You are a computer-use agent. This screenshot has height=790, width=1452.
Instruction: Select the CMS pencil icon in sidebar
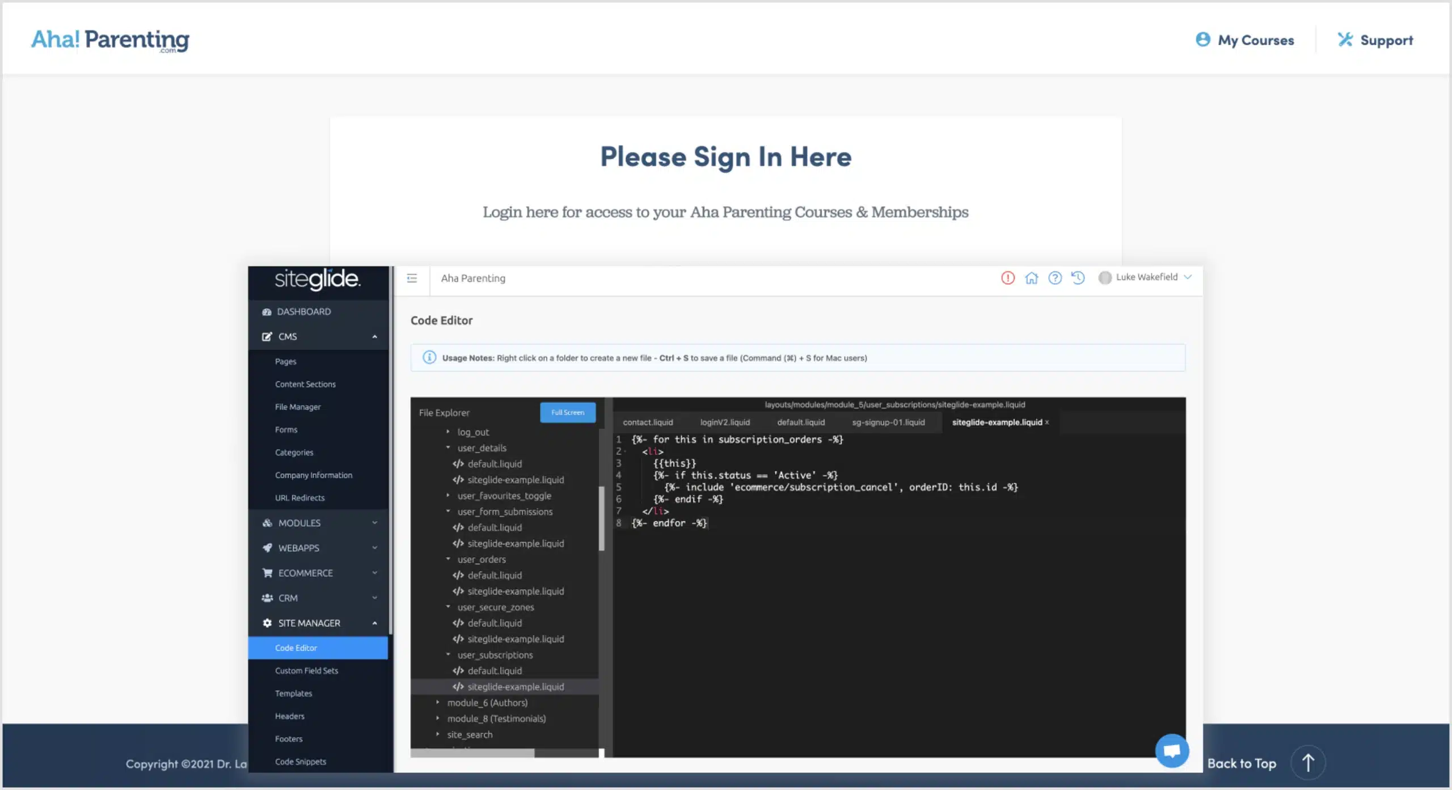[x=267, y=336]
